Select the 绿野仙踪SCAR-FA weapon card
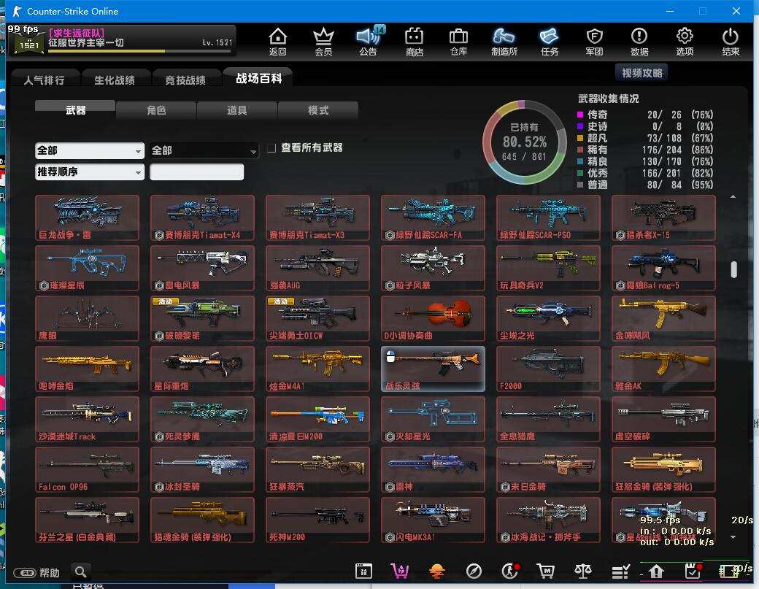The width and height of the screenshot is (759, 589). [x=433, y=217]
